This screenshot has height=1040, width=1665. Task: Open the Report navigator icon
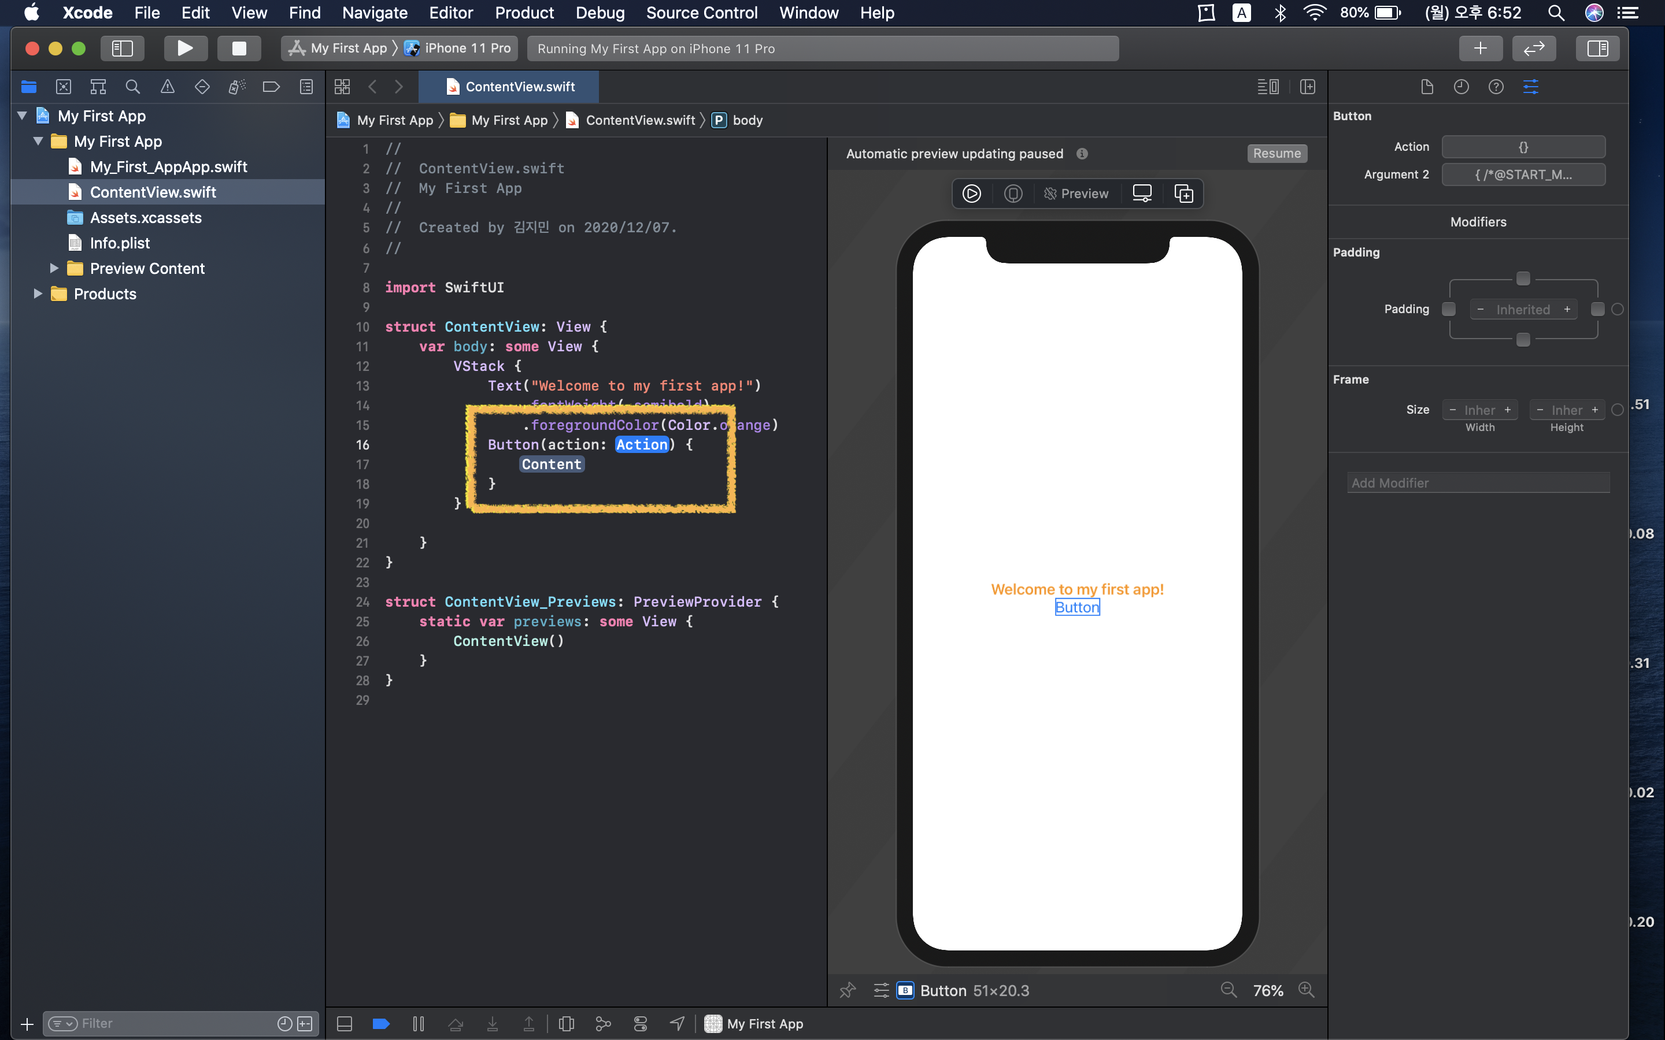click(306, 87)
